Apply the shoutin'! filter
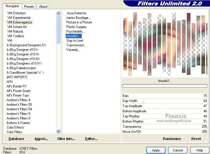 [156, 150]
